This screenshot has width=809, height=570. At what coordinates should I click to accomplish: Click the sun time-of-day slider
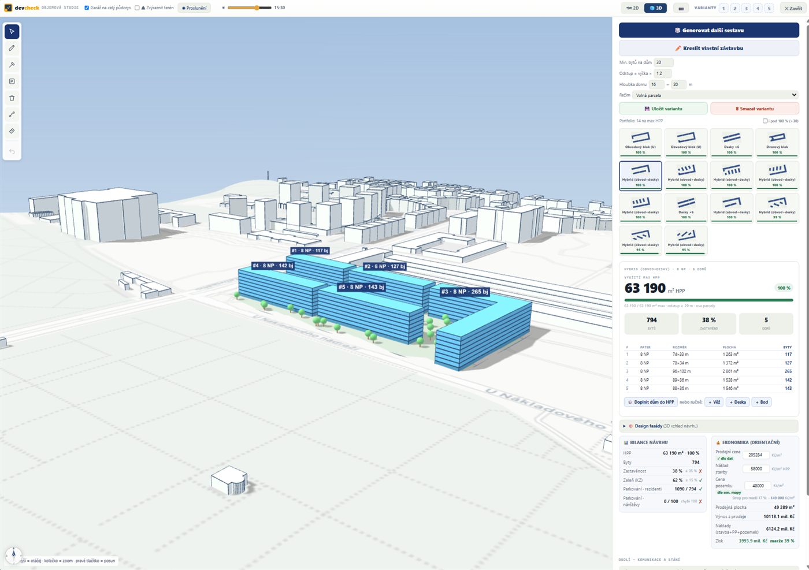(x=249, y=8)
